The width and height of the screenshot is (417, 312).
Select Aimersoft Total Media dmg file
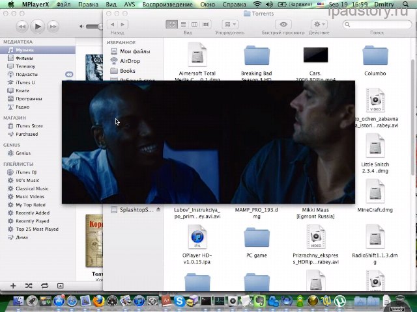click(x=197, y=55)
